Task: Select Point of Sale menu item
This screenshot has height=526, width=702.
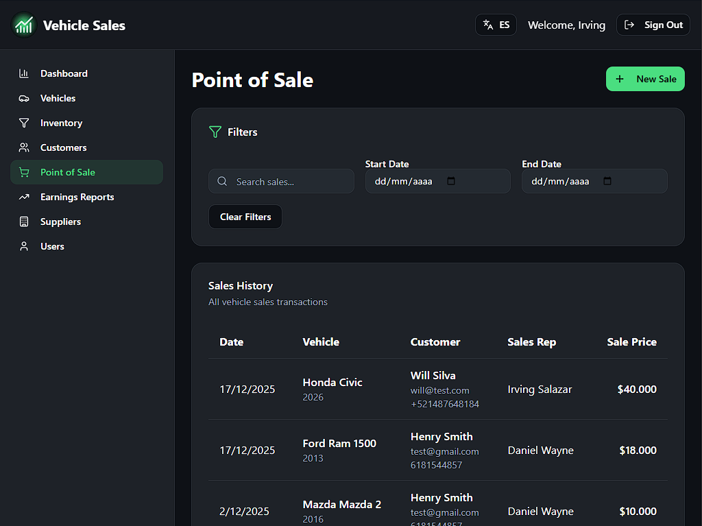Action: coord(87,172)
